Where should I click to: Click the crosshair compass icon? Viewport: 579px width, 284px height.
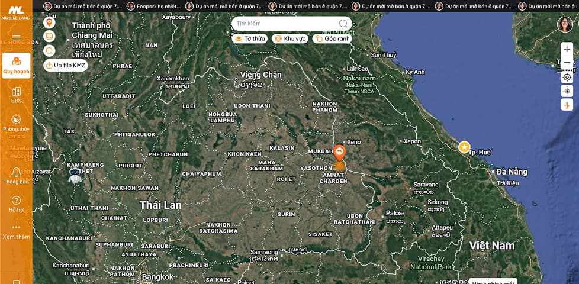567,91
